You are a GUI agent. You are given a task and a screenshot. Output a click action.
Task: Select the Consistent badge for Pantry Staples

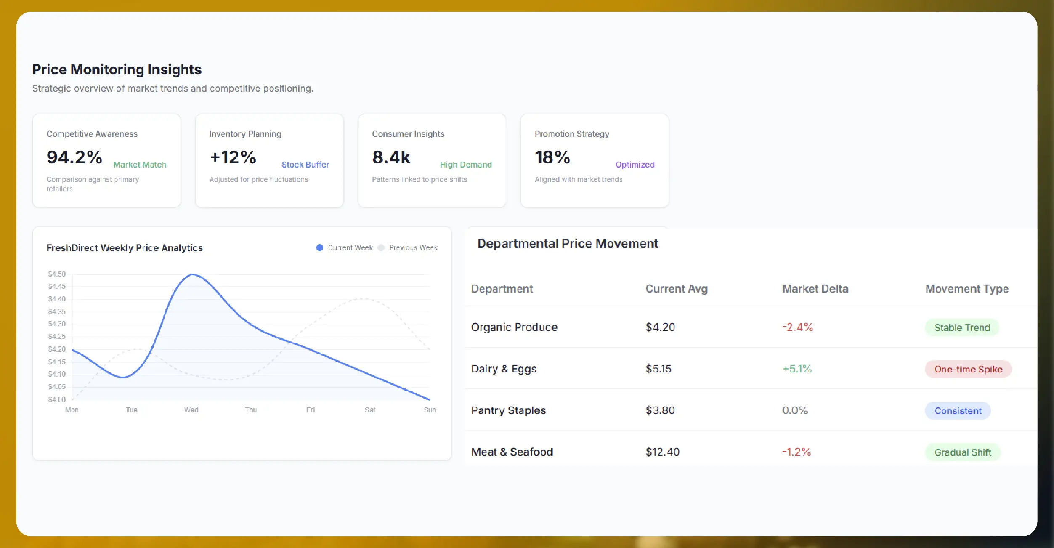coord(958,411)
